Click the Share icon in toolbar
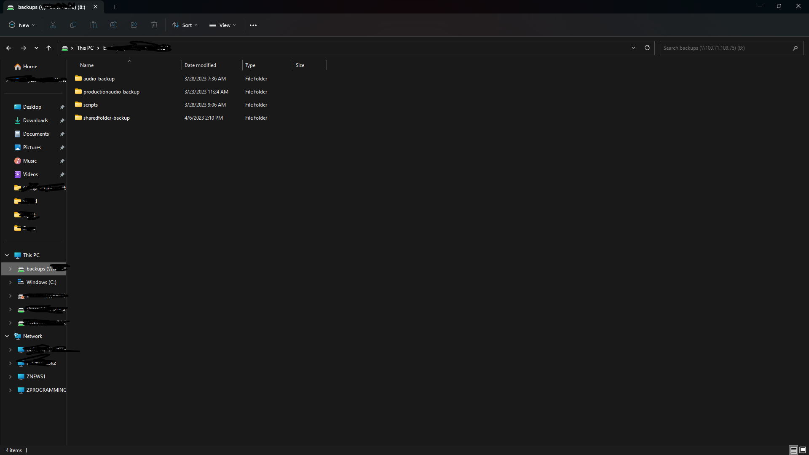This screenshot has width=809, height=455. (x=134, y=25)
